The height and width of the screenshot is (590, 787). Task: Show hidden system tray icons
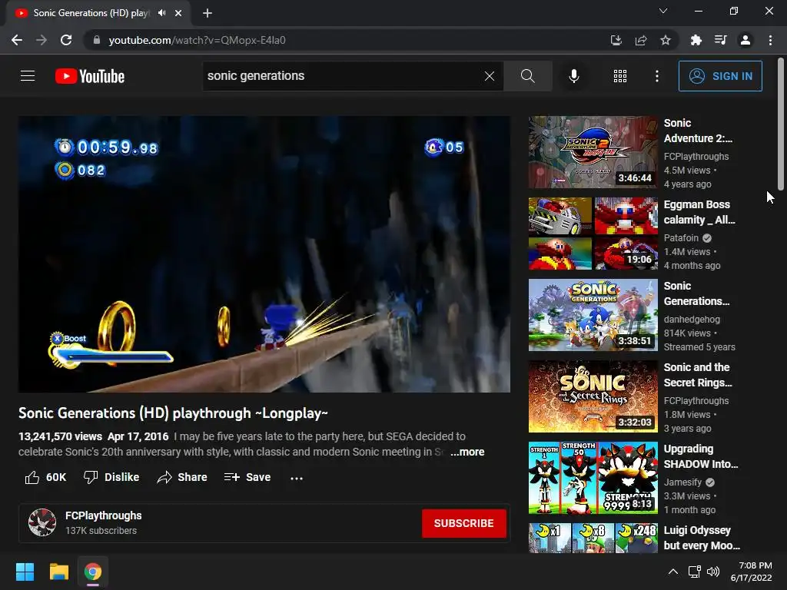tap(673, 572)
